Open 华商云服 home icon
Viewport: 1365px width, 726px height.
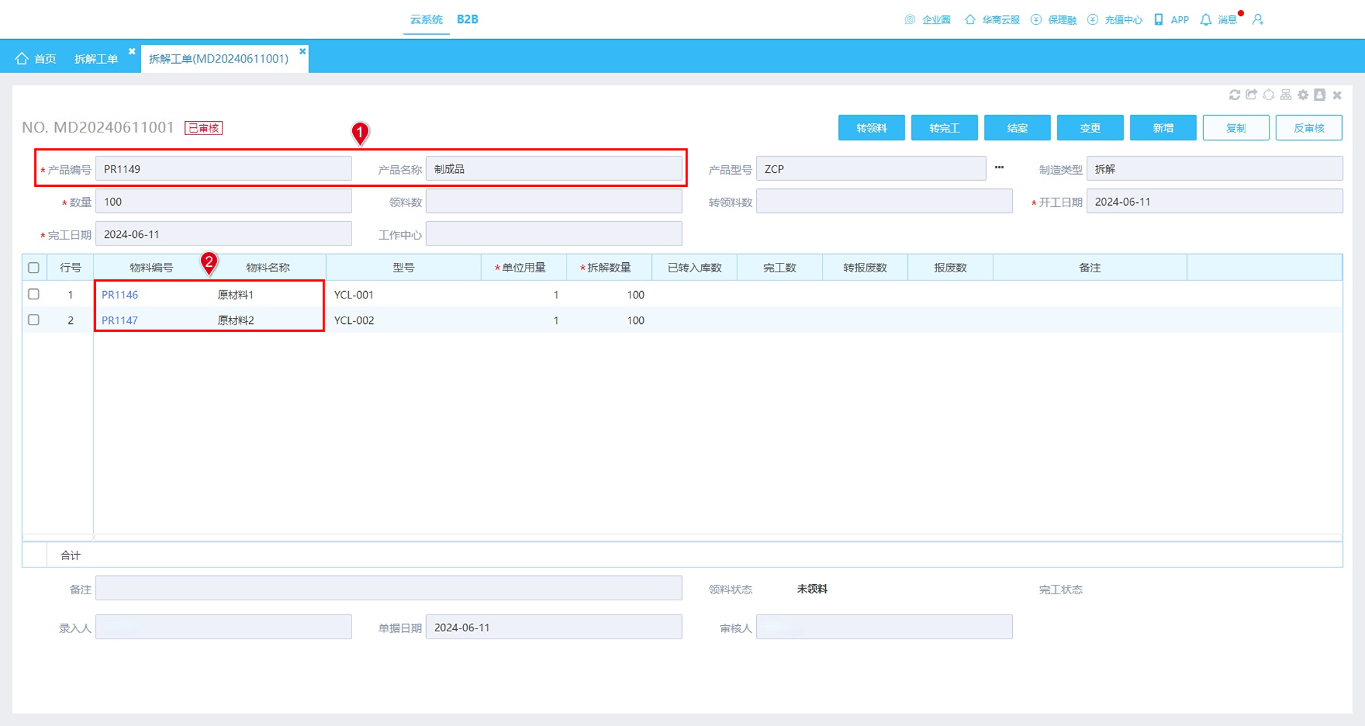click(x=969, y=19)
